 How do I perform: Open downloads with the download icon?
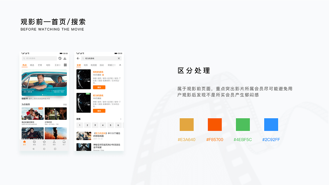65,59
